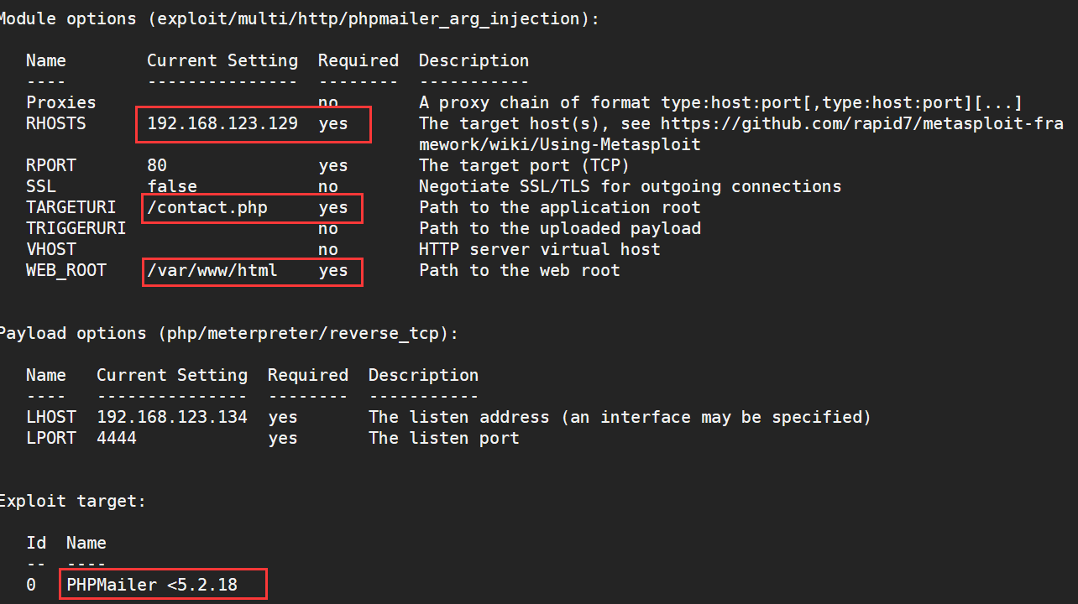This screenshot has height=604, width=1078.
Task: Click 'The target port (TCP)' description
Action: point(525,165)
